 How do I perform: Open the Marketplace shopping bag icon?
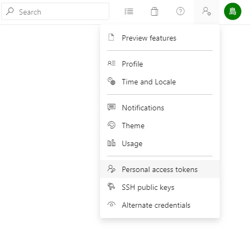[x=154, y=11]
